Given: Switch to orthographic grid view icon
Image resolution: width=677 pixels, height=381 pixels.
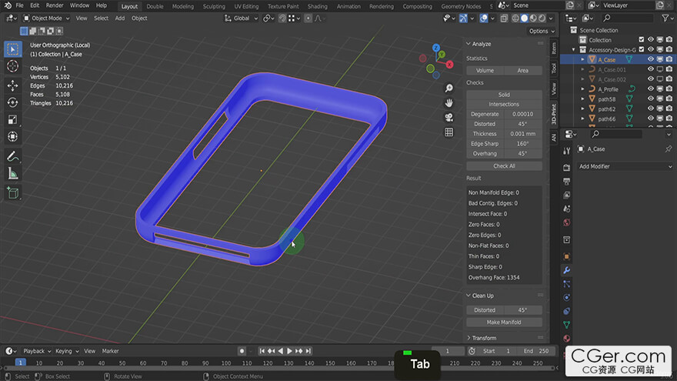Looking at the screenshot, I should [x=449, y=132].
